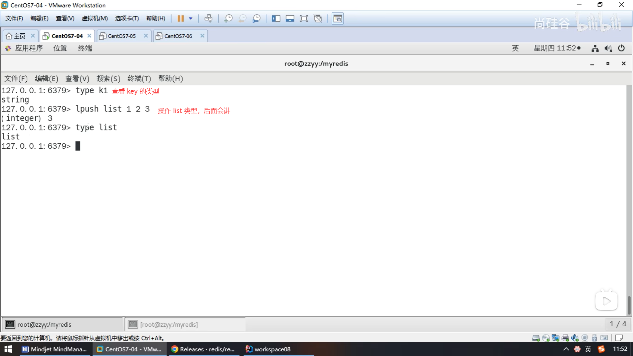Switch to the [root@zzyy:/myredis] taskbar window

169,325
